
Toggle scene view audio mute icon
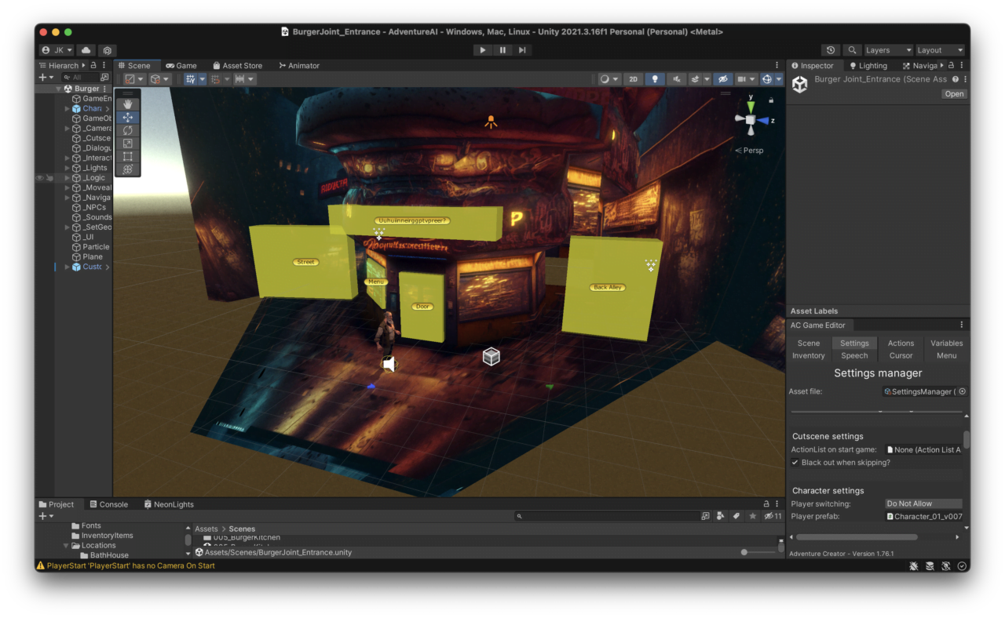pos(677,78)
